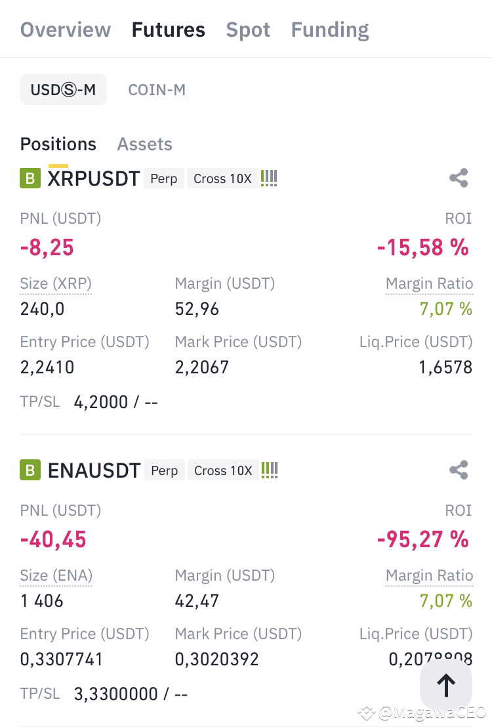Select the USDⓈ-M futures toggle
The image size is (492, 727).
pyautogui.click(x=63, y=89)
